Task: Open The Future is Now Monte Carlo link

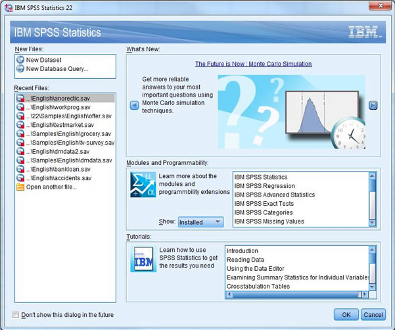Action: click(253, 64)
